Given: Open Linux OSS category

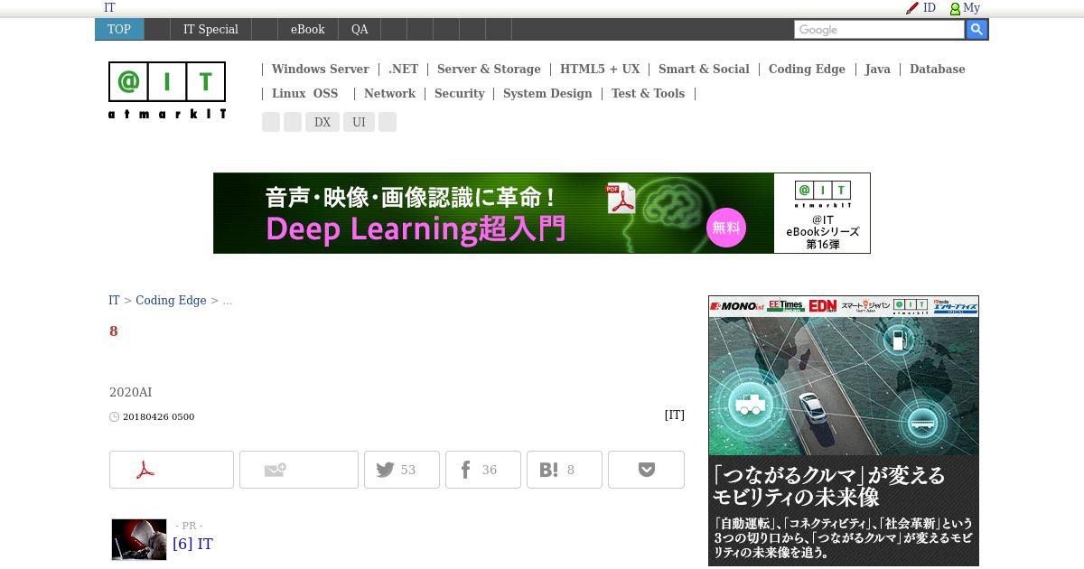Looking at the screenshot, I should 304,94.
